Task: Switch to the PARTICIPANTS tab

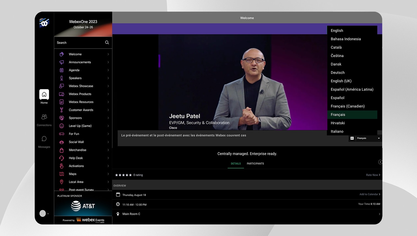Action: [x=255, y=163]
